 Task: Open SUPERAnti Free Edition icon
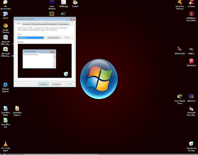click(x=191, y=16)
